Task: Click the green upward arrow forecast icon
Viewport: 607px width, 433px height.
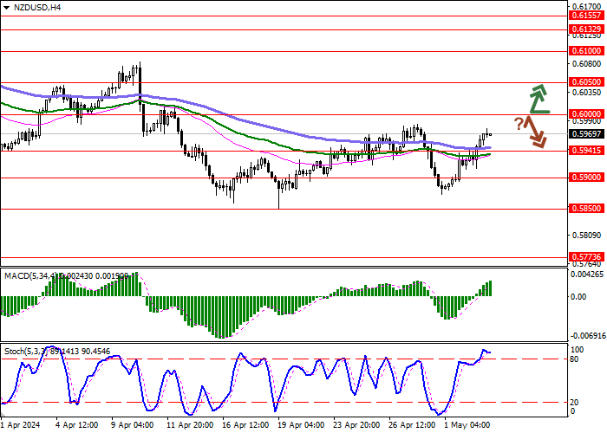Action: 538,99
